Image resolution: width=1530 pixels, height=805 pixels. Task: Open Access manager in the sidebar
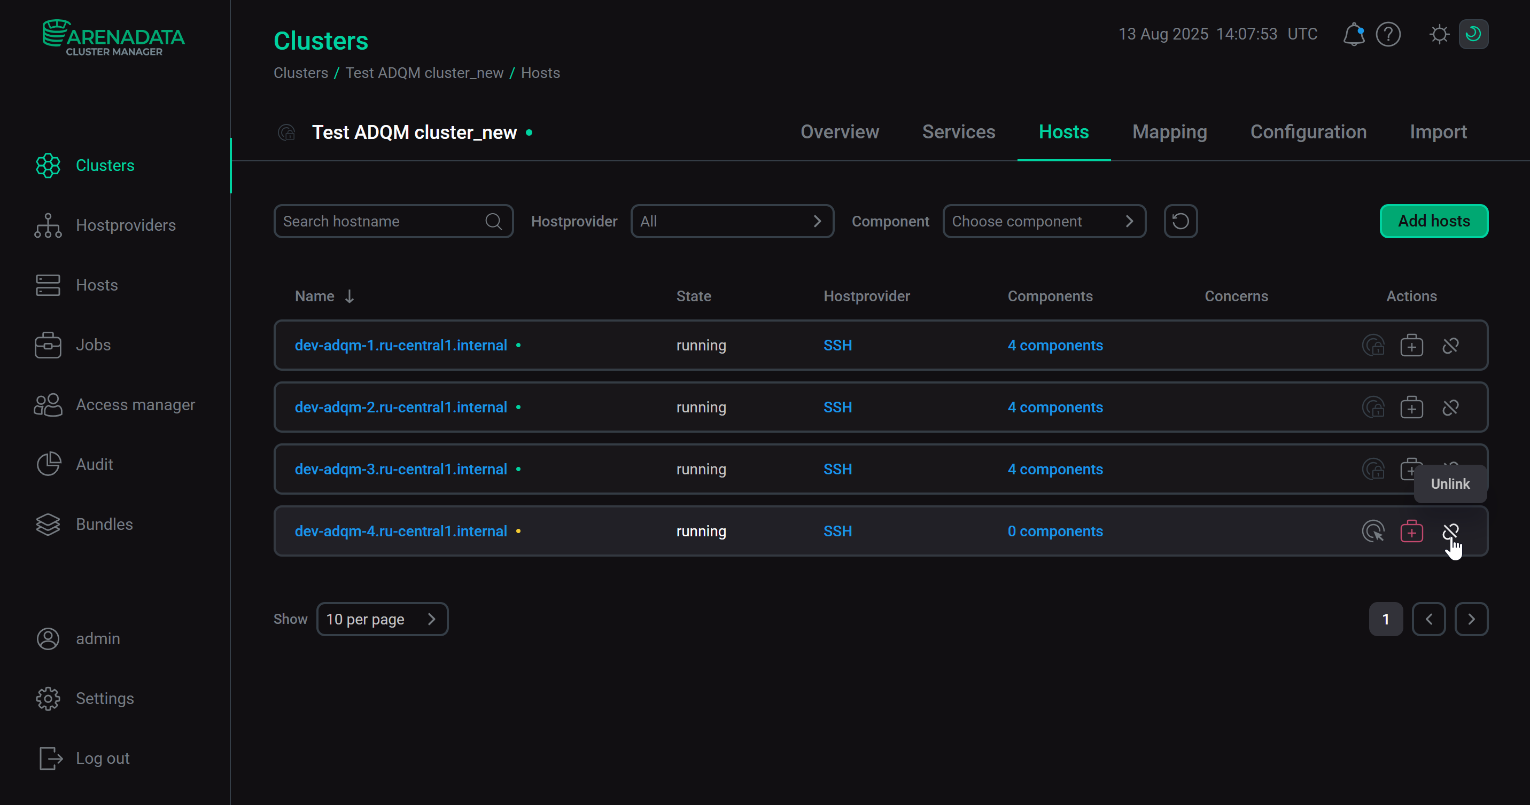[x=115, y=405]
